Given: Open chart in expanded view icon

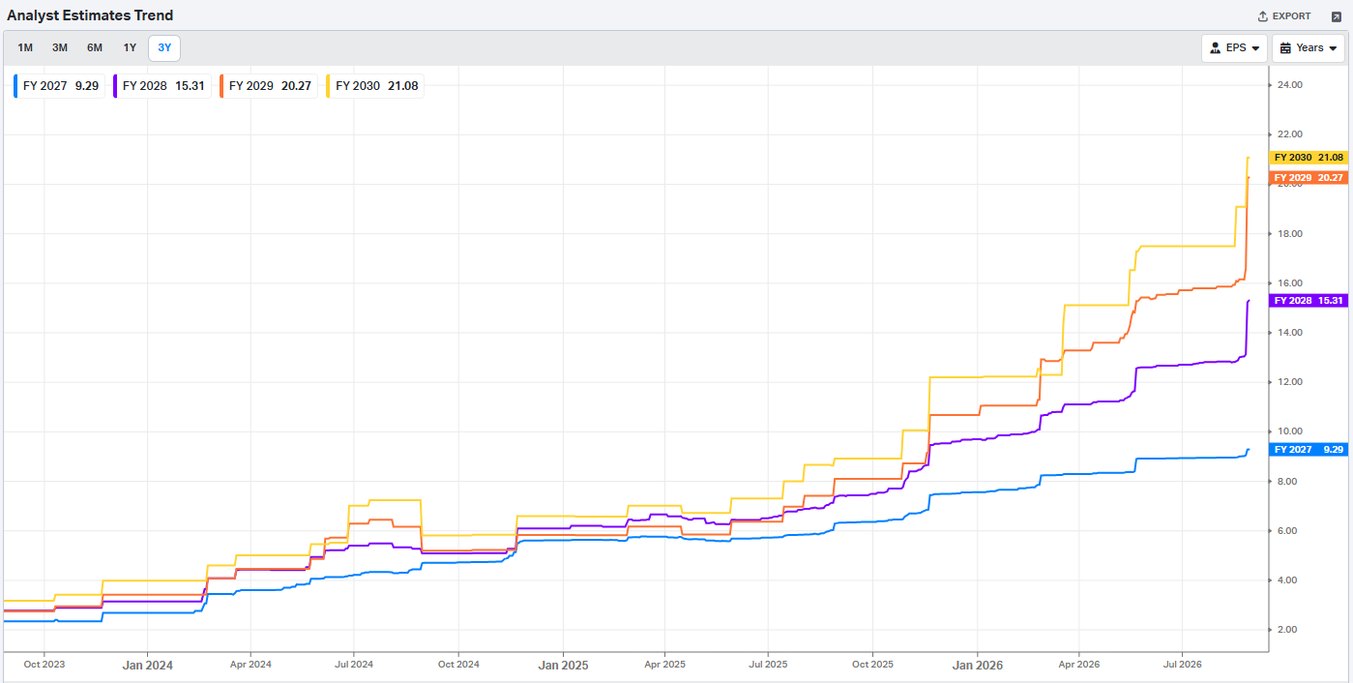Looking at the screenshot, I should tap(1337, 16).
